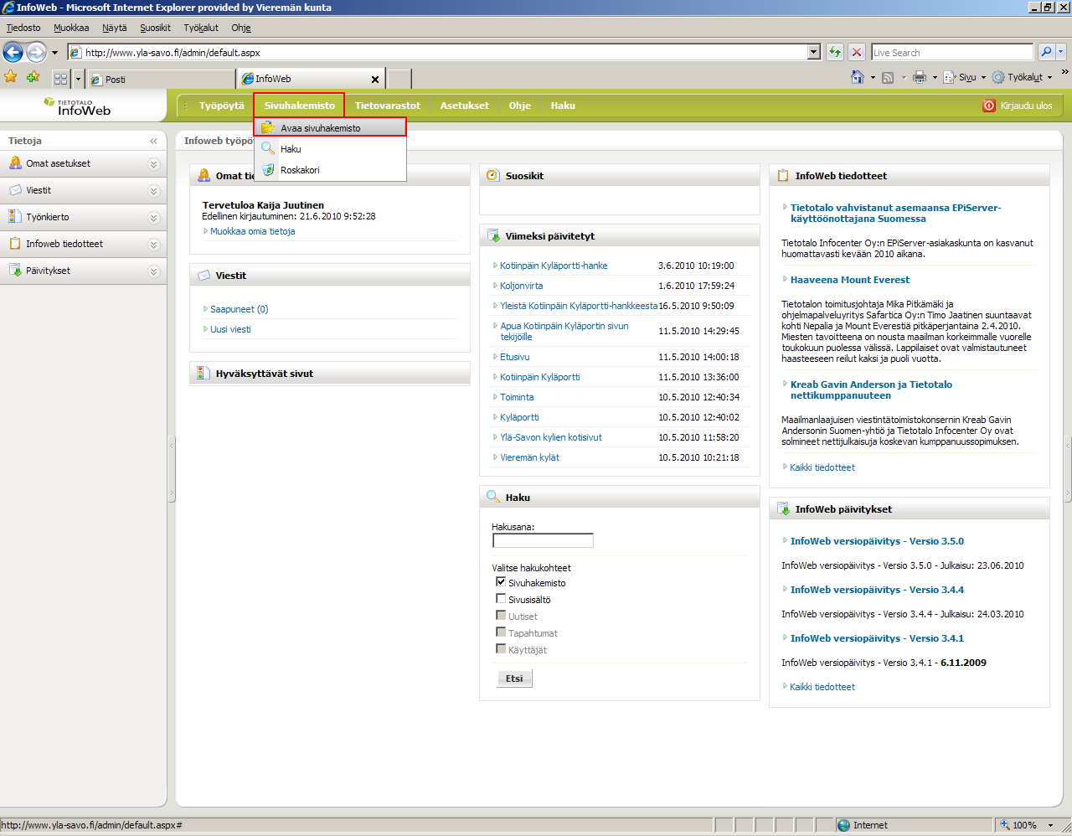Stop loading with the red X icon
This screenshot has height=836, width=1072.
click(857, 52)
